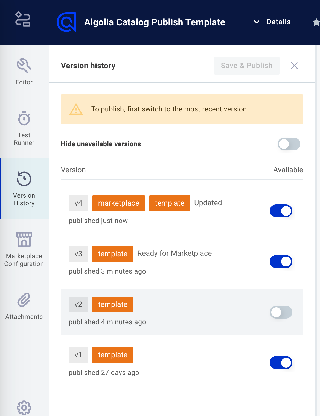Select the v2 version row
Image resolution: width=320 pixels, height=416 pixels.
click(182, 312)
